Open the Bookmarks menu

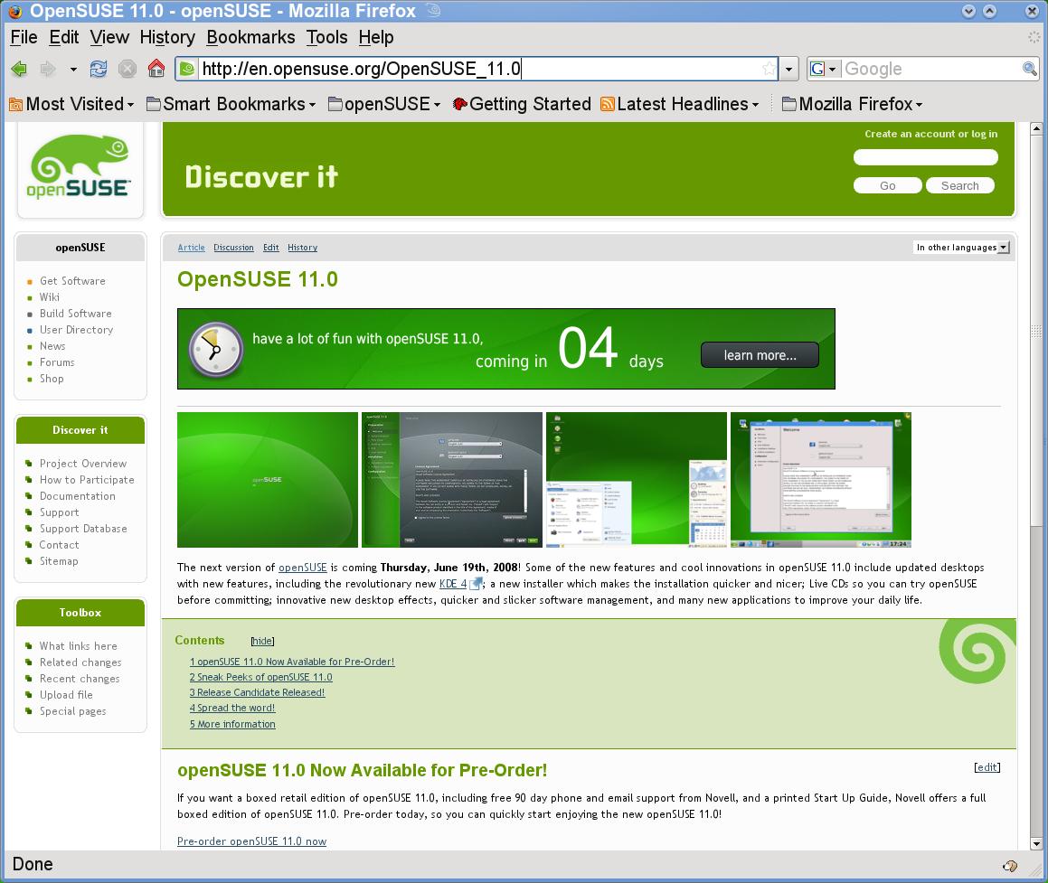coord(250,37)
